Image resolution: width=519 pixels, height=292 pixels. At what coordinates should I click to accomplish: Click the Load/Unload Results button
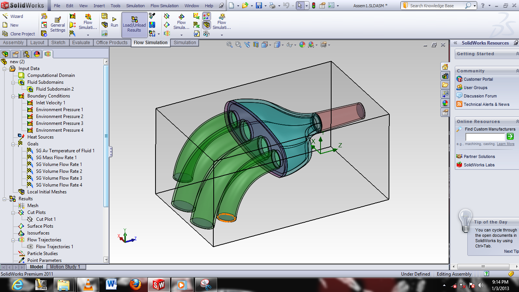(x=134, y=25)
